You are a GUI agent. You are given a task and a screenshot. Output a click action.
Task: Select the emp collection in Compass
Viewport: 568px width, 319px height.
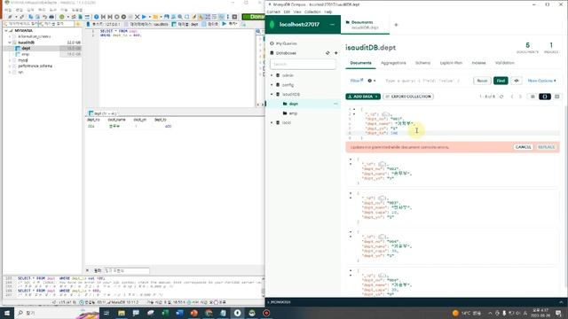(x=293, y=113)
